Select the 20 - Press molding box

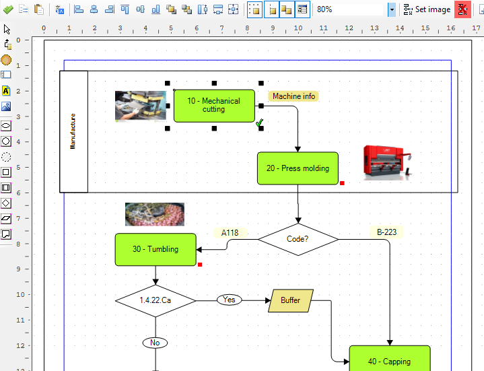click(x=298, y=168)
